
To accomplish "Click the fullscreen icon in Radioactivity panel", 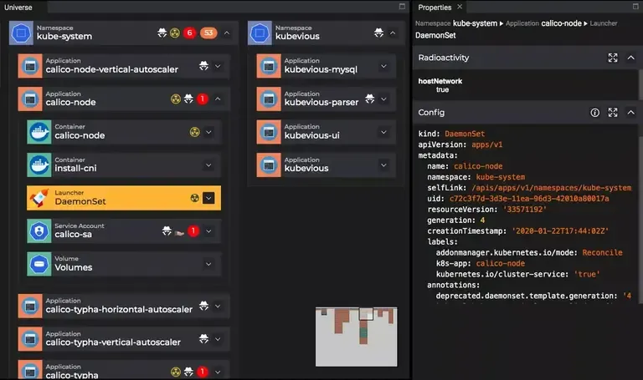I will (x=613, y=58).
